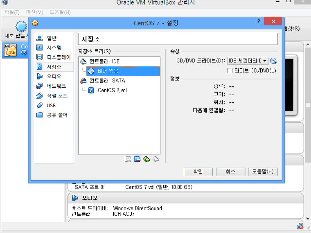Open the 네트워크 settings category

pos(54,86)
